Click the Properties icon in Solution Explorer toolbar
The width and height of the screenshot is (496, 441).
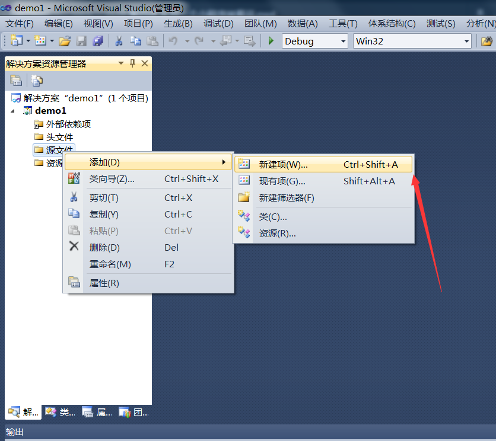pyautogui.click(x=16, y=80)
